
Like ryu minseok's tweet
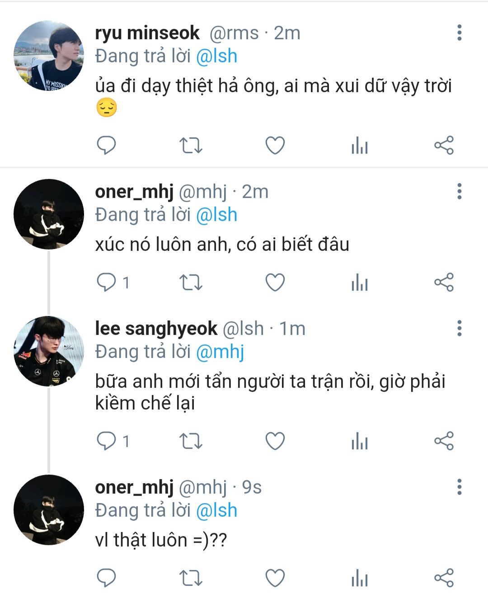(x=275, y=146)
